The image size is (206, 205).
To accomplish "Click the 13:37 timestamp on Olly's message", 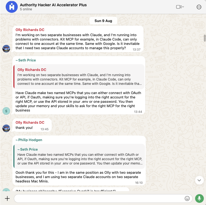I will 137,49.
